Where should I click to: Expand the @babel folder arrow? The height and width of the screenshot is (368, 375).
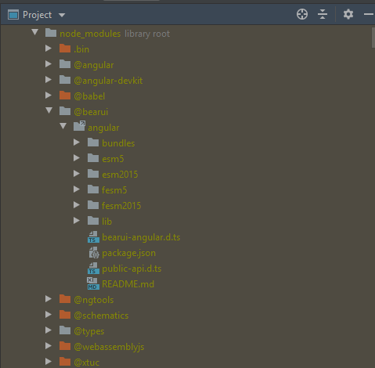(49, 96)
